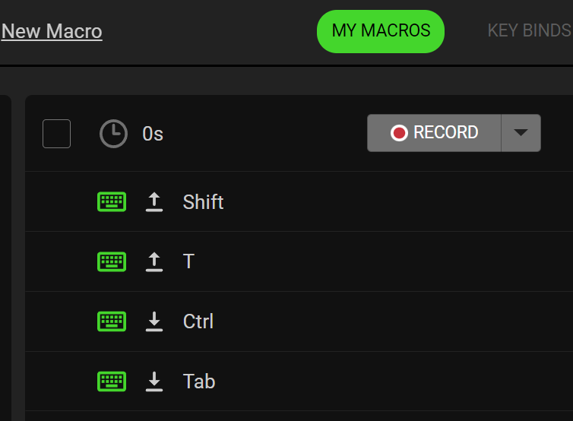Open the RECORD options dropdown arrow

point(521,133)
